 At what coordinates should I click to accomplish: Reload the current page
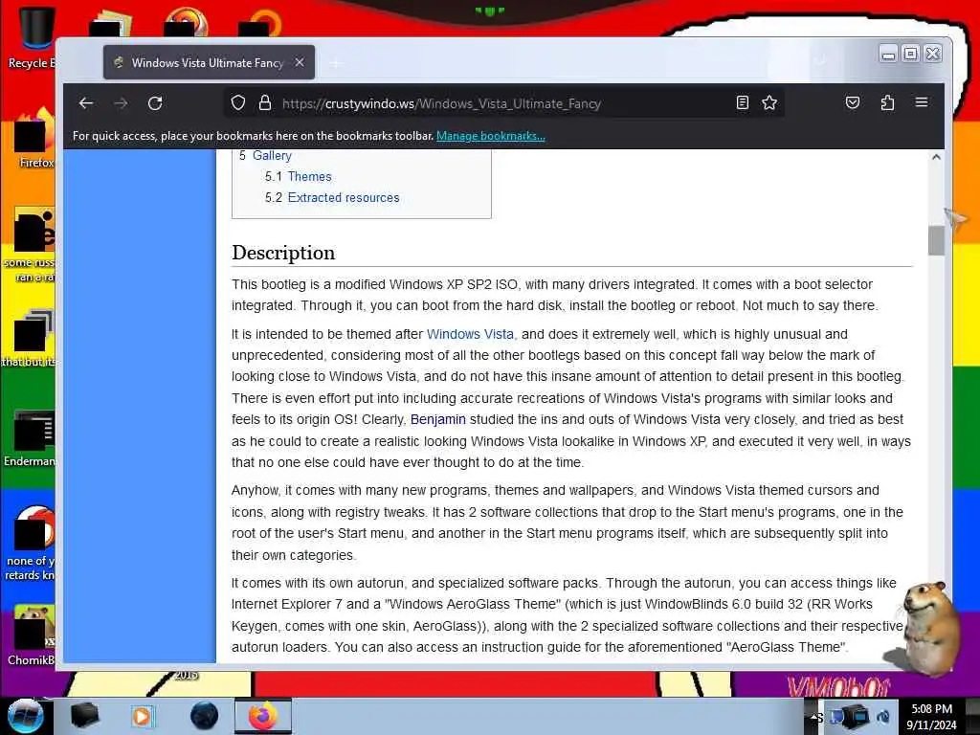(x=155, y=103)
